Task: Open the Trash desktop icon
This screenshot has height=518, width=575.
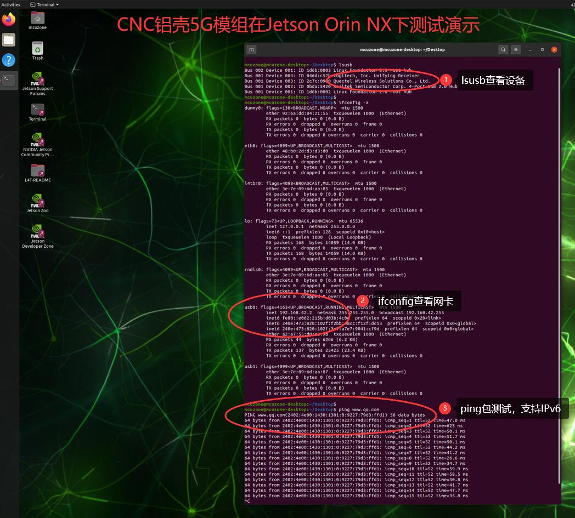Action: click(37, 51)
